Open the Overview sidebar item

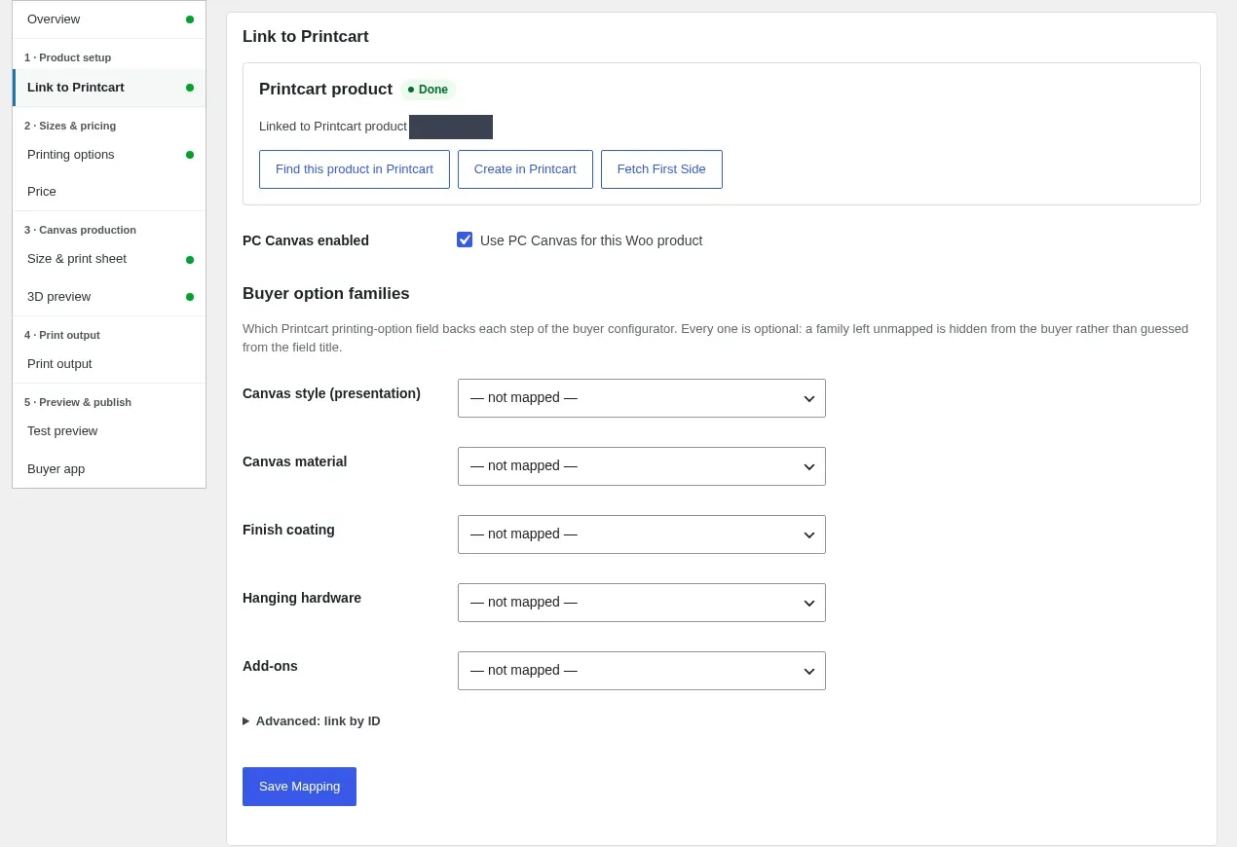(x=109, y=19)
